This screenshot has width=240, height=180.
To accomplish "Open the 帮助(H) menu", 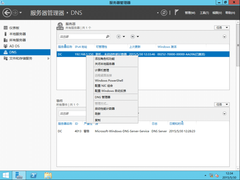I will click(230, 13).
